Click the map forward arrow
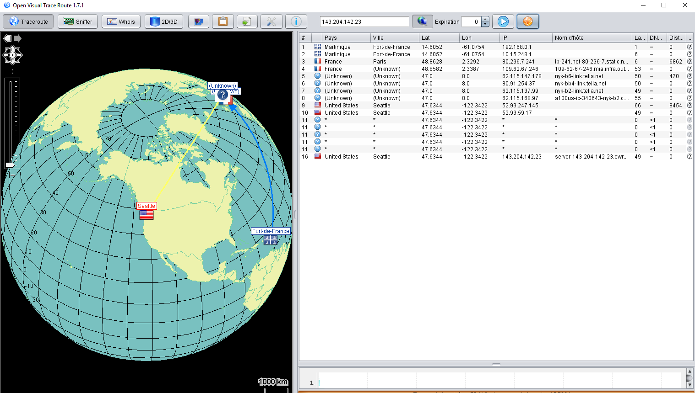This screenshot has height=393, width=695. click(x=18, y=38)
